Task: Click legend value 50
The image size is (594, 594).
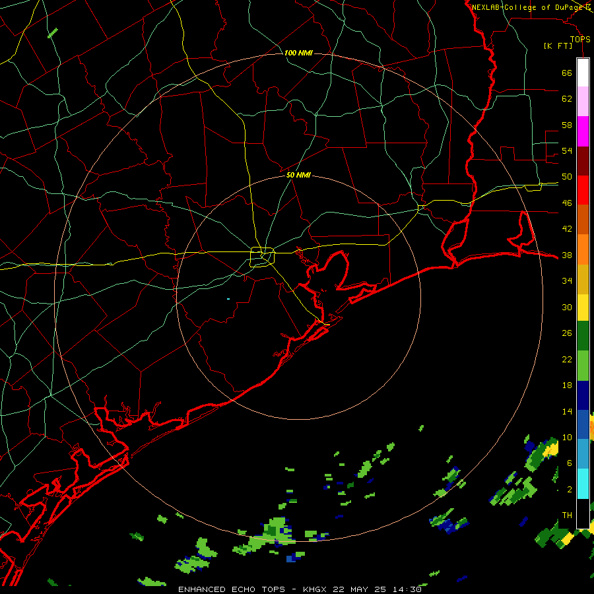Action: point(567,177)
